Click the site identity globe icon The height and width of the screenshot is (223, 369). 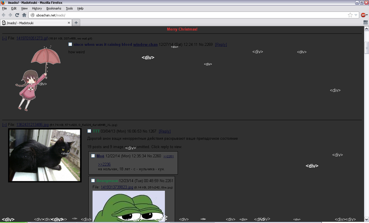tap(33, 15)
